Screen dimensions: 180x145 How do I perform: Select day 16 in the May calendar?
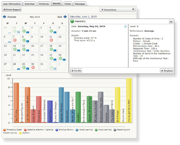35,48
